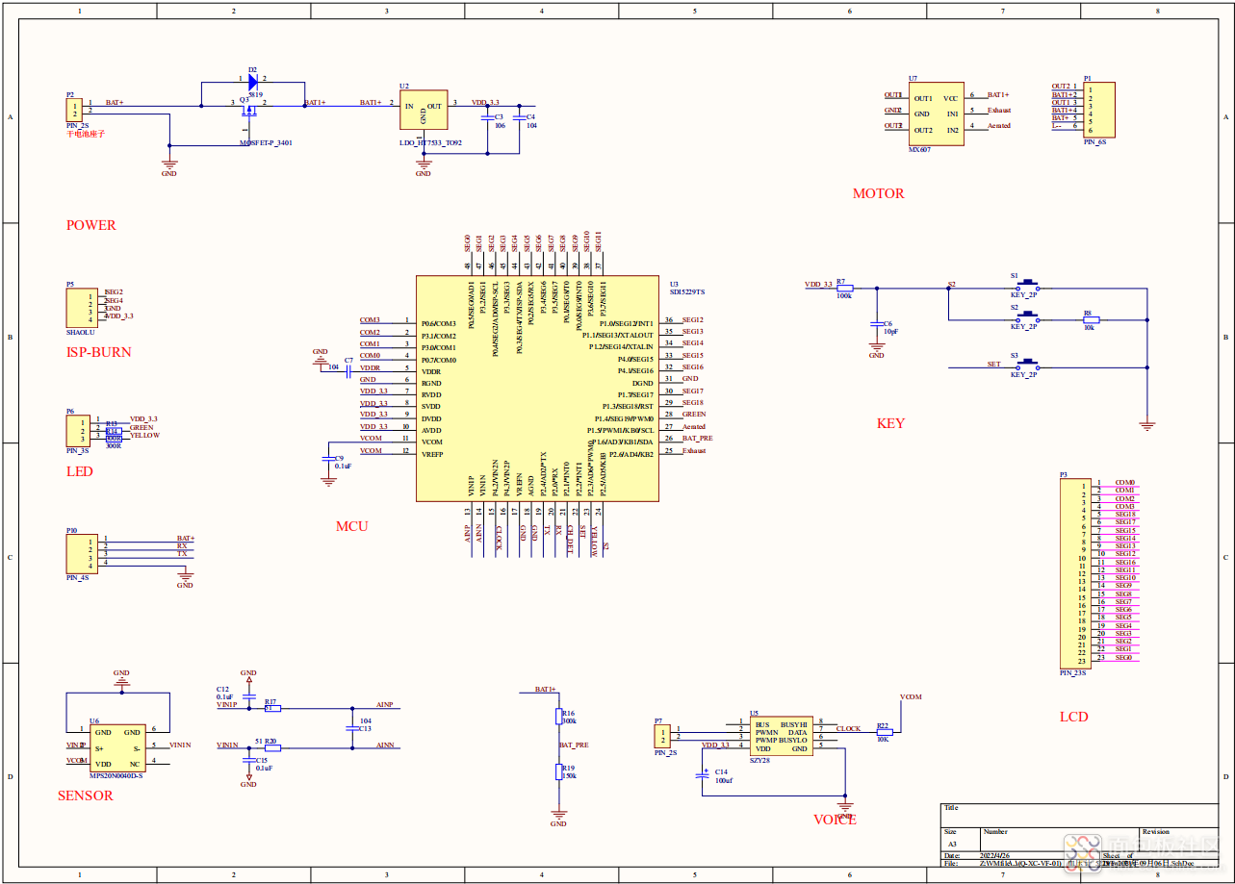The image size is (1235, 884).
Task: Click the SD15229TS part label
Action: coord(687,291)
